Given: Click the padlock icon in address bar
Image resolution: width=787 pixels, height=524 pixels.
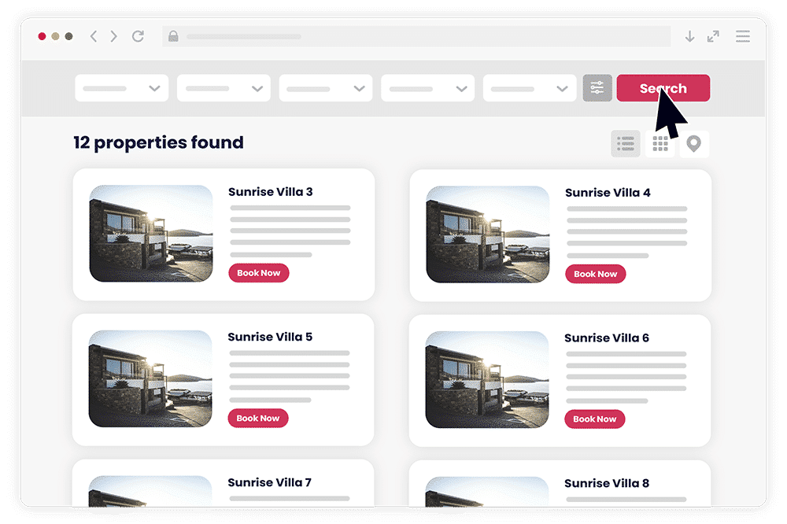Looking at the screenshot, I should coord(173,36).
